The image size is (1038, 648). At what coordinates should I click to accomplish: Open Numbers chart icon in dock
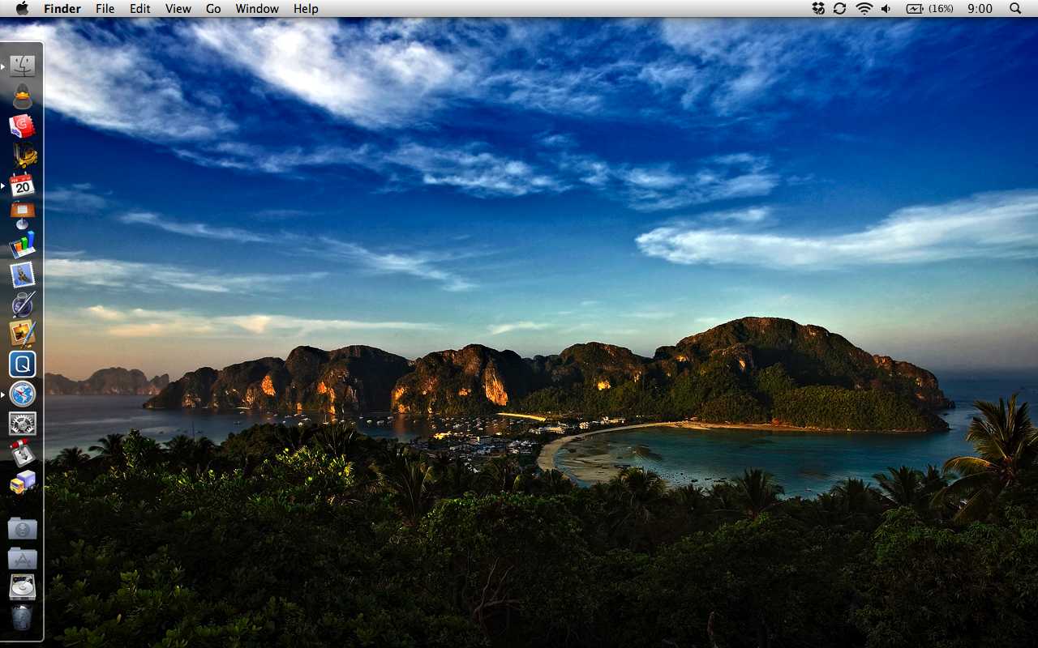point(22,245)
